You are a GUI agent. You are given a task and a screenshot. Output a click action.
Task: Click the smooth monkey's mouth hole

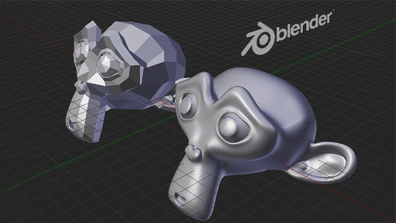pos(180,198)
